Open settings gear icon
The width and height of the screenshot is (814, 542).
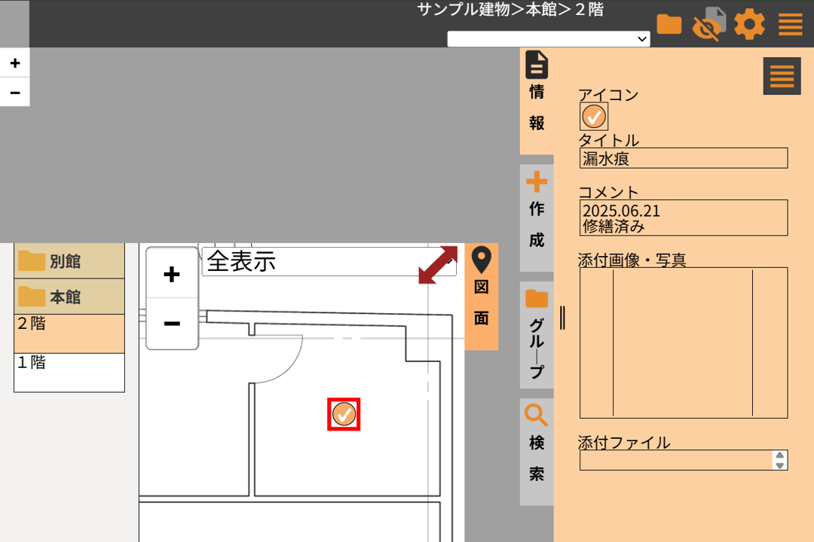749,24
